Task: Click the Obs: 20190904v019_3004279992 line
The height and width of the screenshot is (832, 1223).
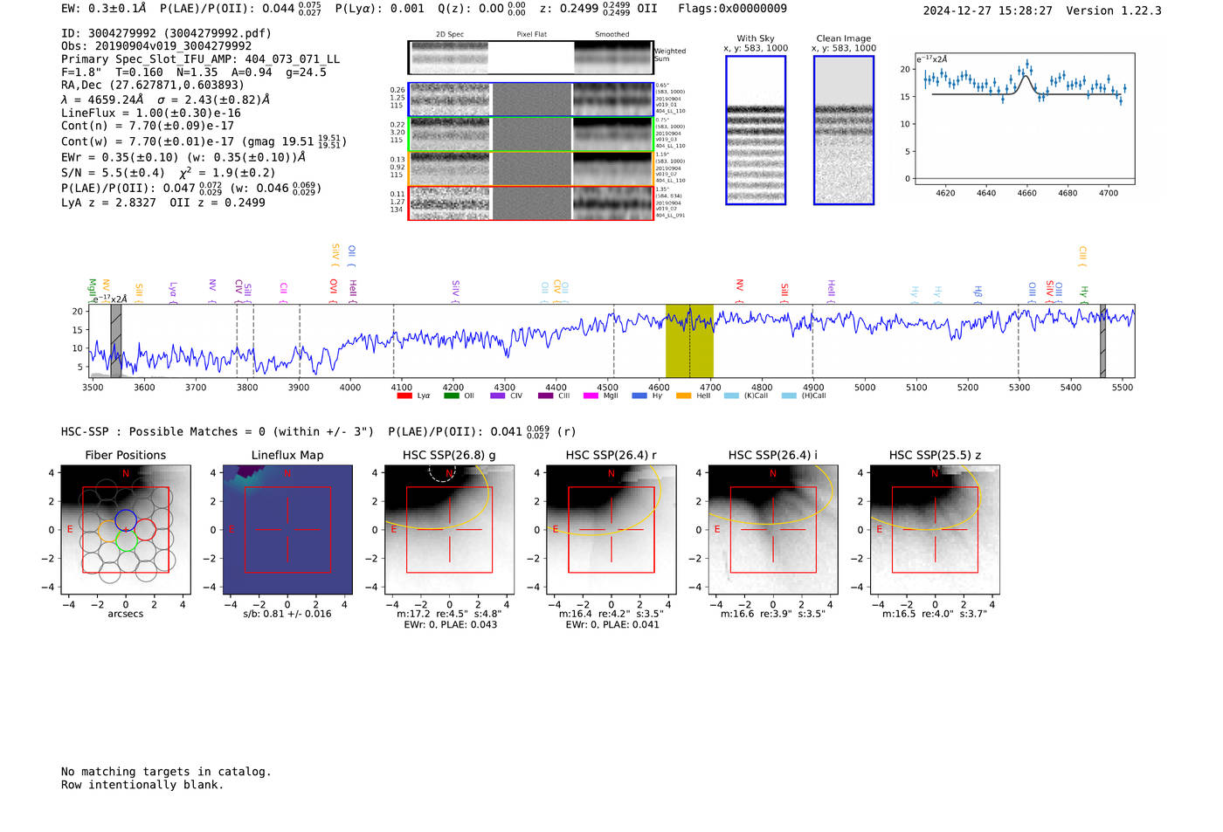Action: point(156,46)
